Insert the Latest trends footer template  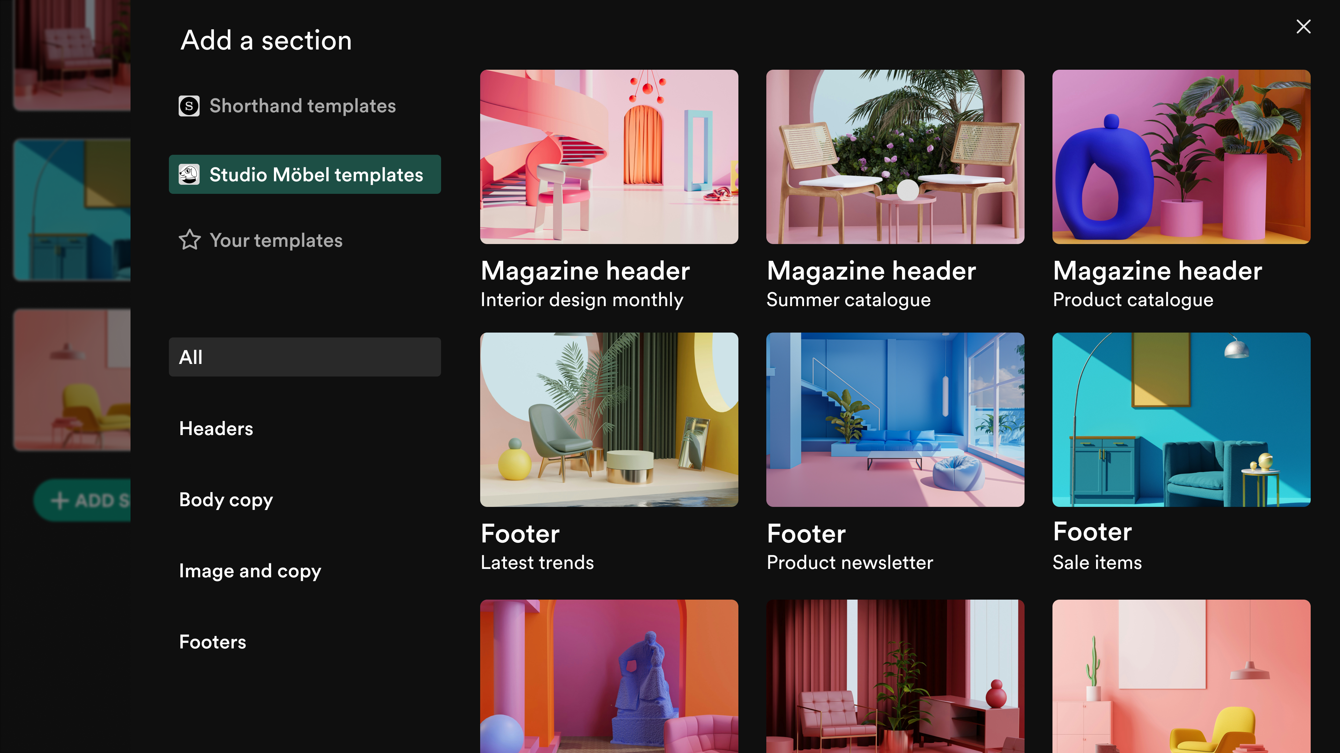(609, 419)
